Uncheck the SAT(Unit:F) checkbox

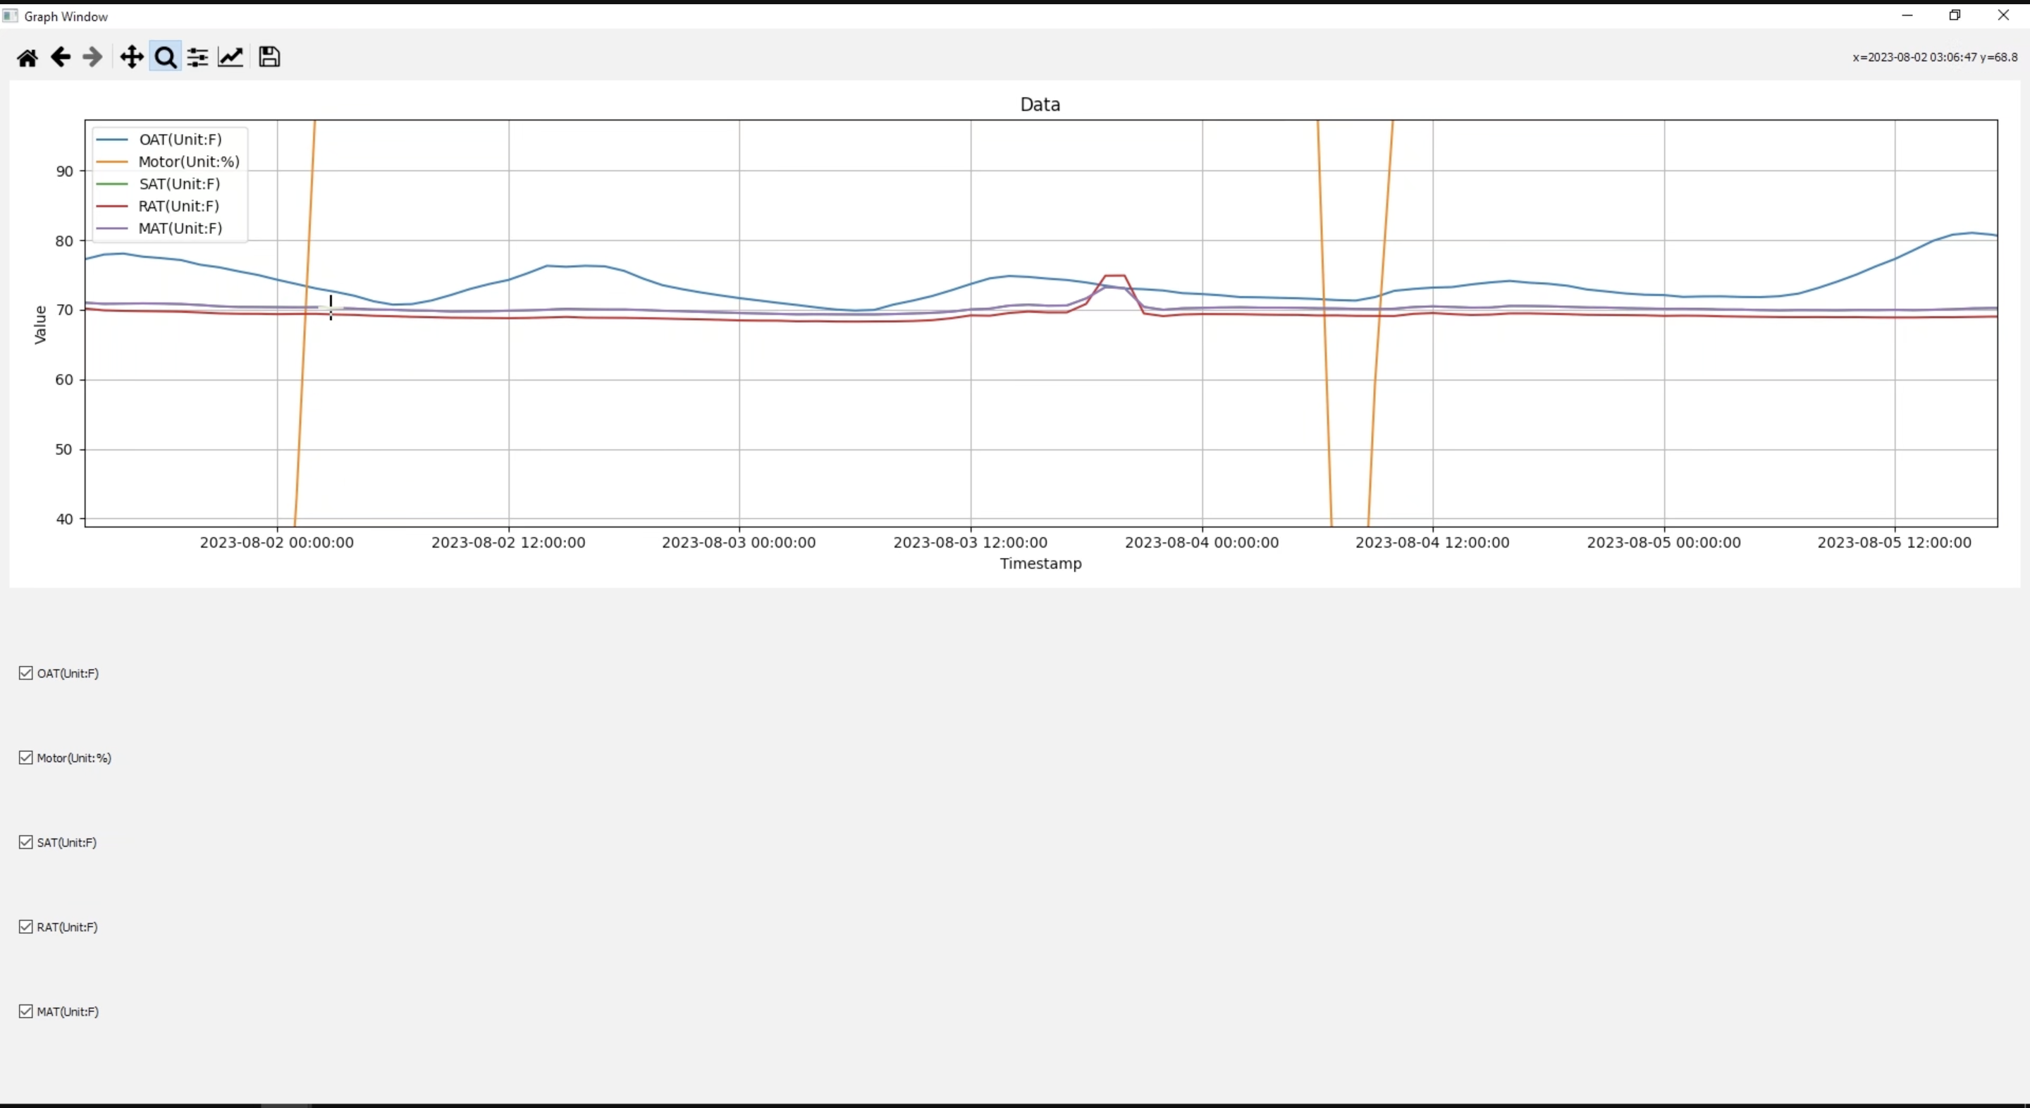click(26, 842)
